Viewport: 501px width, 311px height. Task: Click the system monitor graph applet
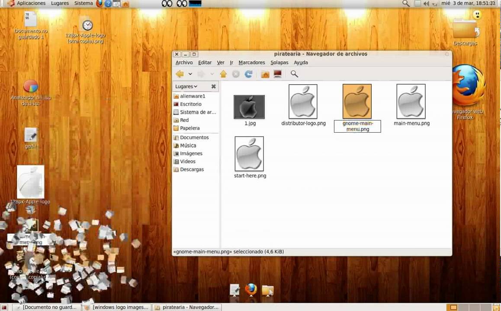click(x=195, y=3)
